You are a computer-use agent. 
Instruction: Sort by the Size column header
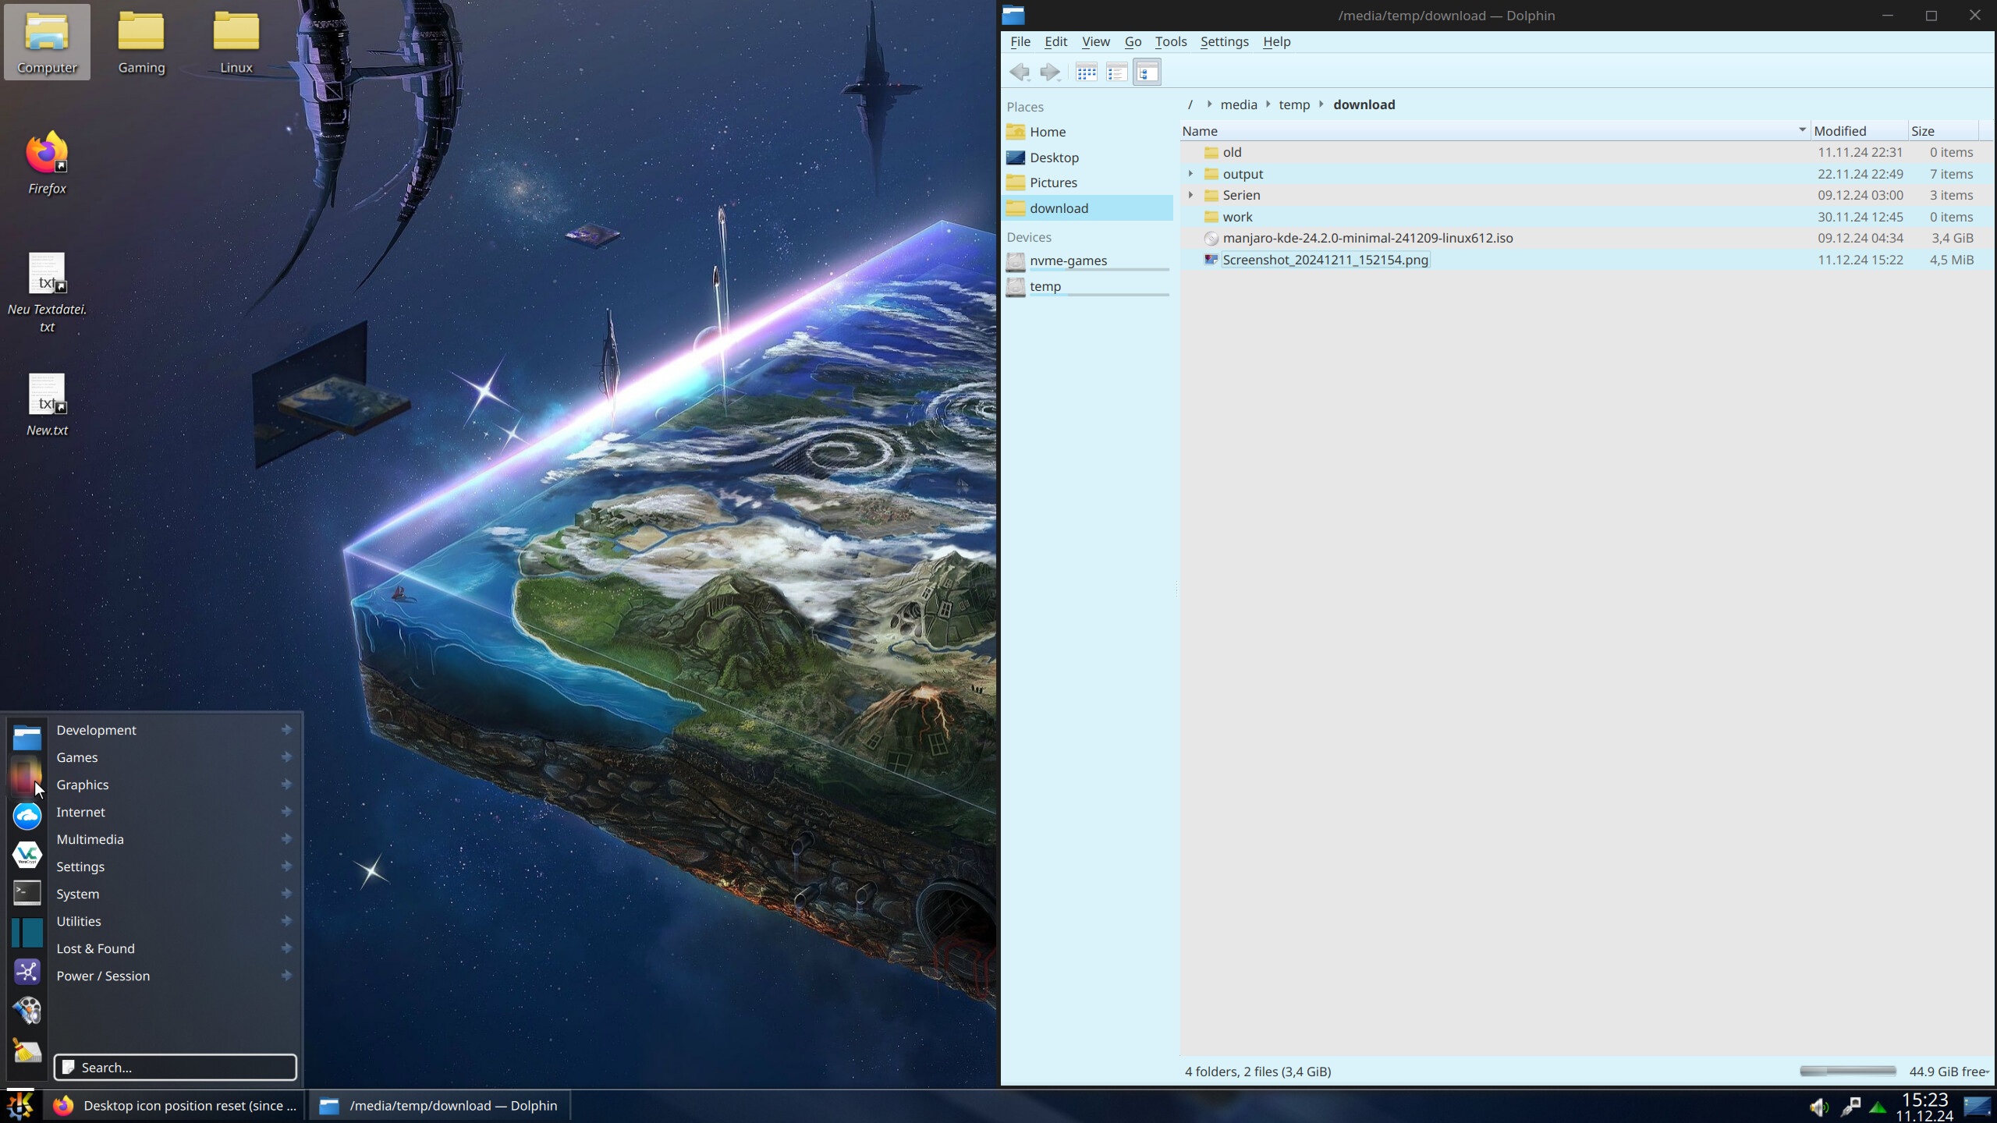pos(1943,131)
